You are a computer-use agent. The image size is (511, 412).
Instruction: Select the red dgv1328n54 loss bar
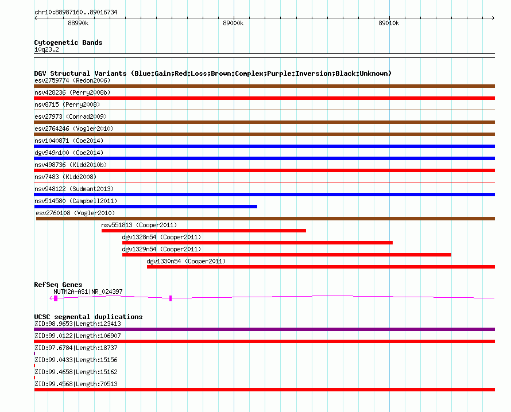pyautogui.click(x=257, y=243)
